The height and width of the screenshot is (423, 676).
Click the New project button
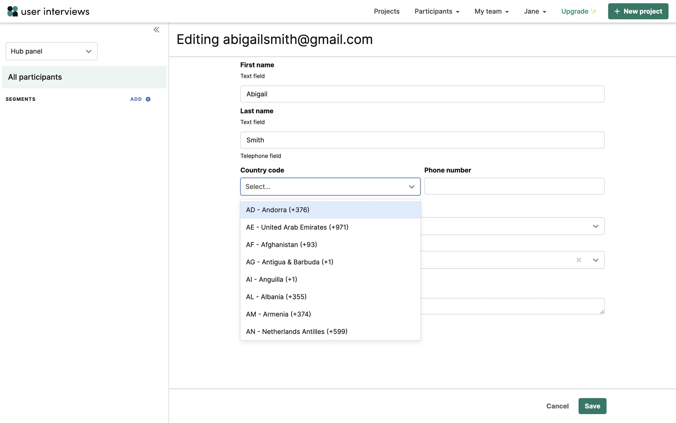[x=638, y=11]
